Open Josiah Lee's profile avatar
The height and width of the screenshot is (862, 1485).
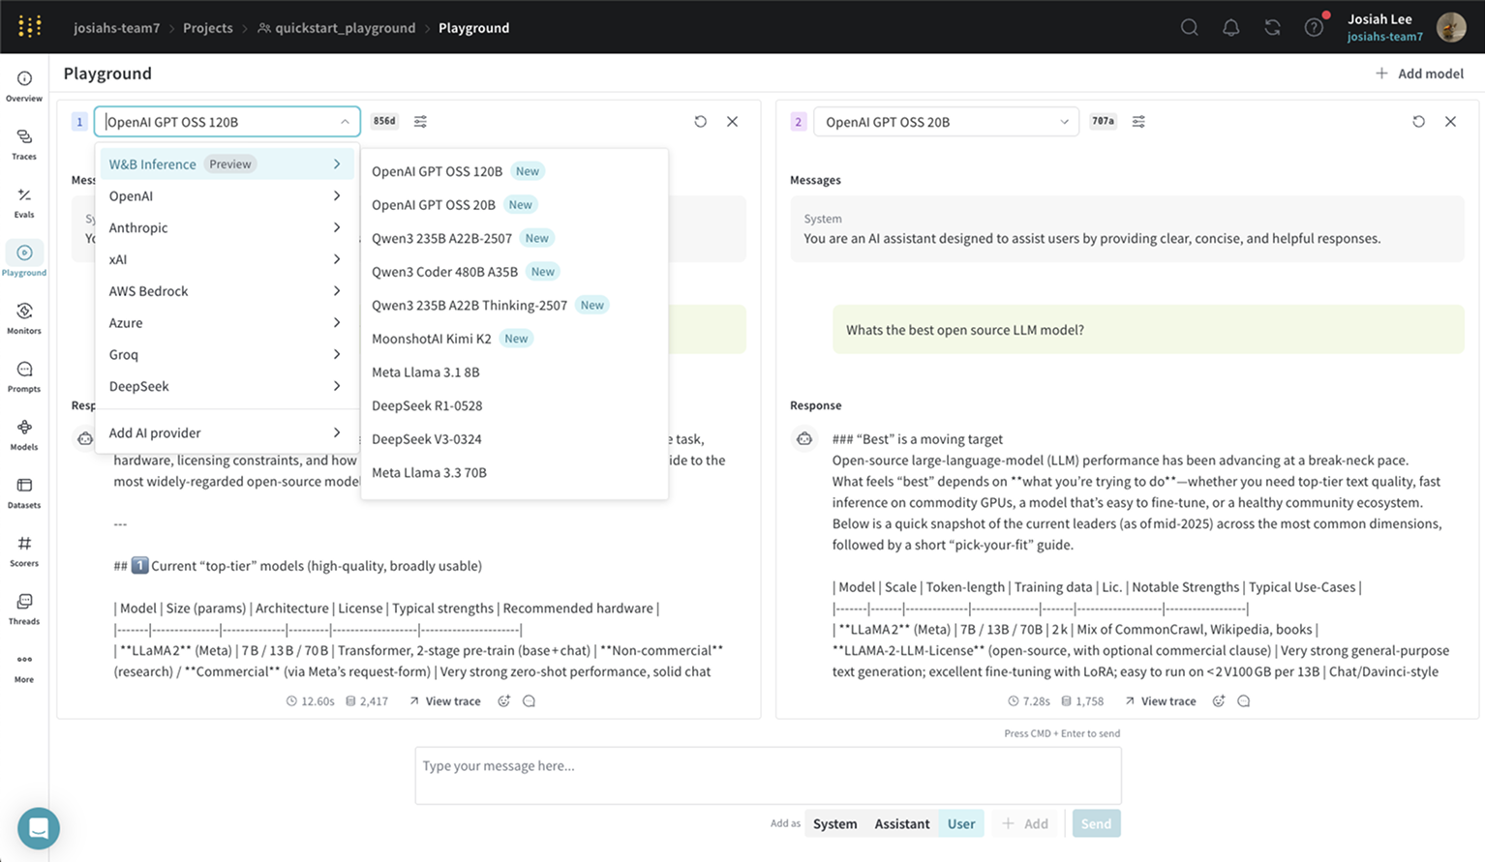pos(1451,27)
